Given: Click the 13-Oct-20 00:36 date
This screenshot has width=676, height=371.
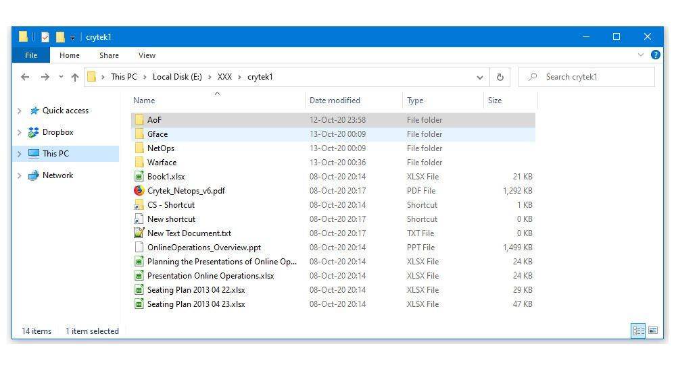Looking at the screenshot, I should [x=337, y=163].
